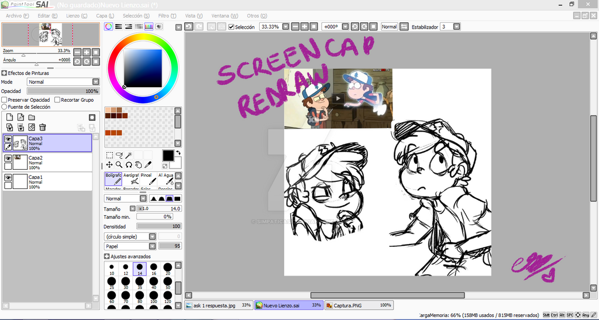Screen dimensions: 599x320
Task: Open the Filtro menu
Action: click(x=167, y=16)
